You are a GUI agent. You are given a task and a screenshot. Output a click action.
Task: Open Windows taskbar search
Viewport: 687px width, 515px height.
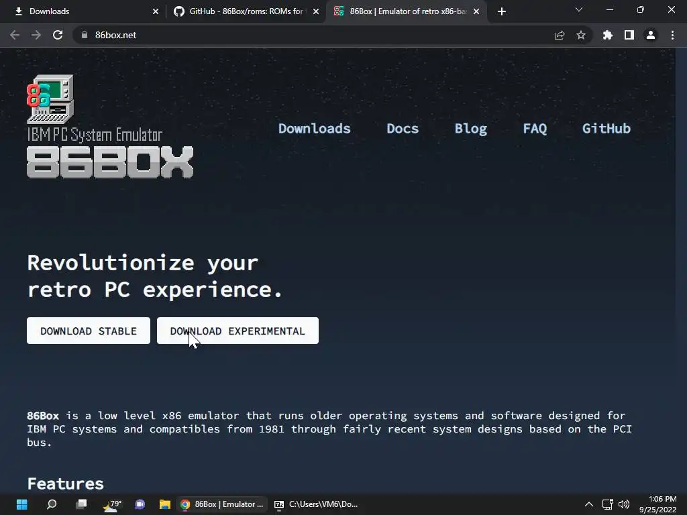(x=52, y=504)
